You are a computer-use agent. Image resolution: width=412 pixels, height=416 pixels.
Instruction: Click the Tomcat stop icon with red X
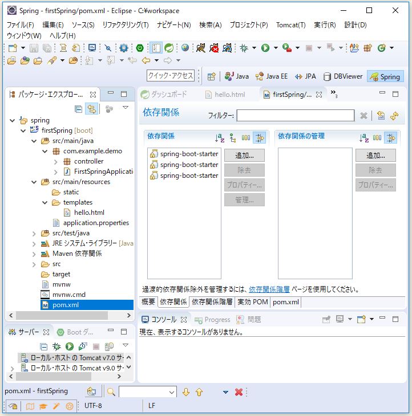(x=214, y=48)
